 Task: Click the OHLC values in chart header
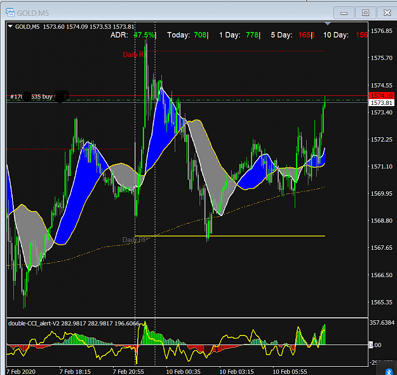tap(89, 27)
